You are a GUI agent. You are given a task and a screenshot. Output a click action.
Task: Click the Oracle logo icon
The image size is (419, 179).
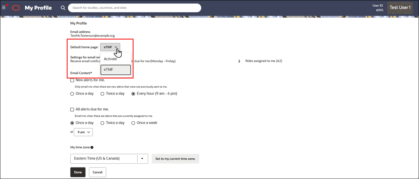(x=16, y=8)
